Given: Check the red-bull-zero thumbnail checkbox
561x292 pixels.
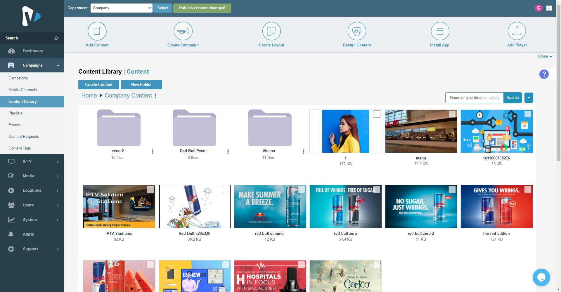Looking at the screenshot, I should tap(376, 190).
